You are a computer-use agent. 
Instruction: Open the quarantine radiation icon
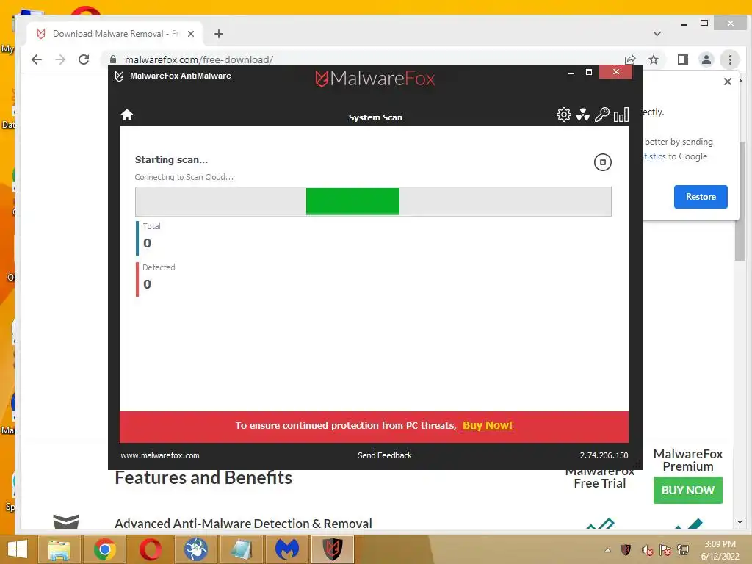(582, 115)
